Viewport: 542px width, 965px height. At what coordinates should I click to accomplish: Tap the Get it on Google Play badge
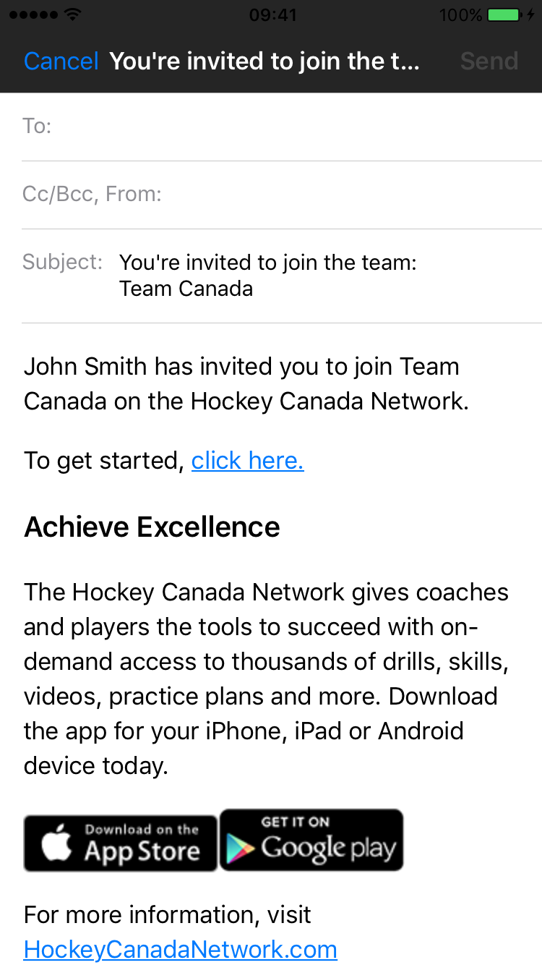311,840
